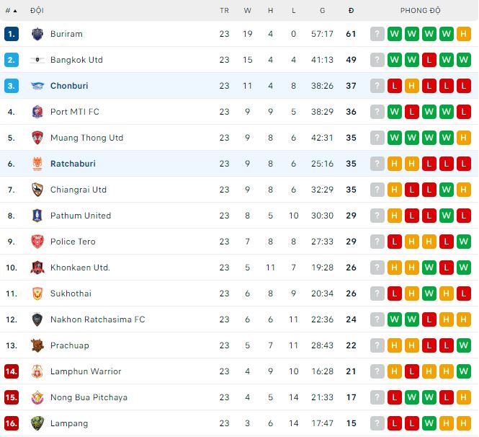479x437 pixels.
Task: Click the Chonburi club crest
Action: [x=37, y=86]
